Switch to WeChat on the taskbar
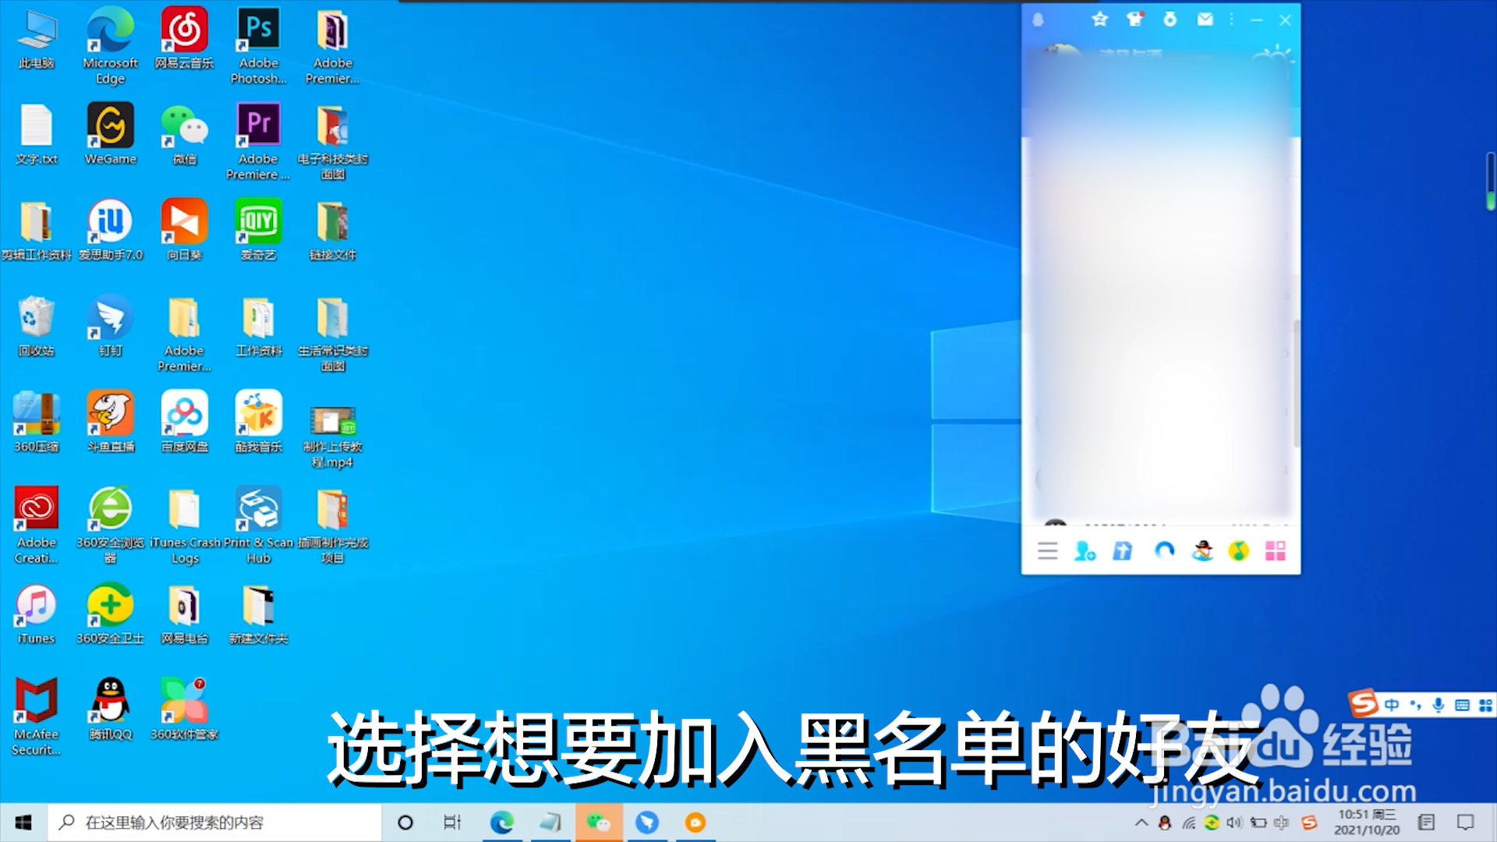1497x842 pixels. point(599,823)
